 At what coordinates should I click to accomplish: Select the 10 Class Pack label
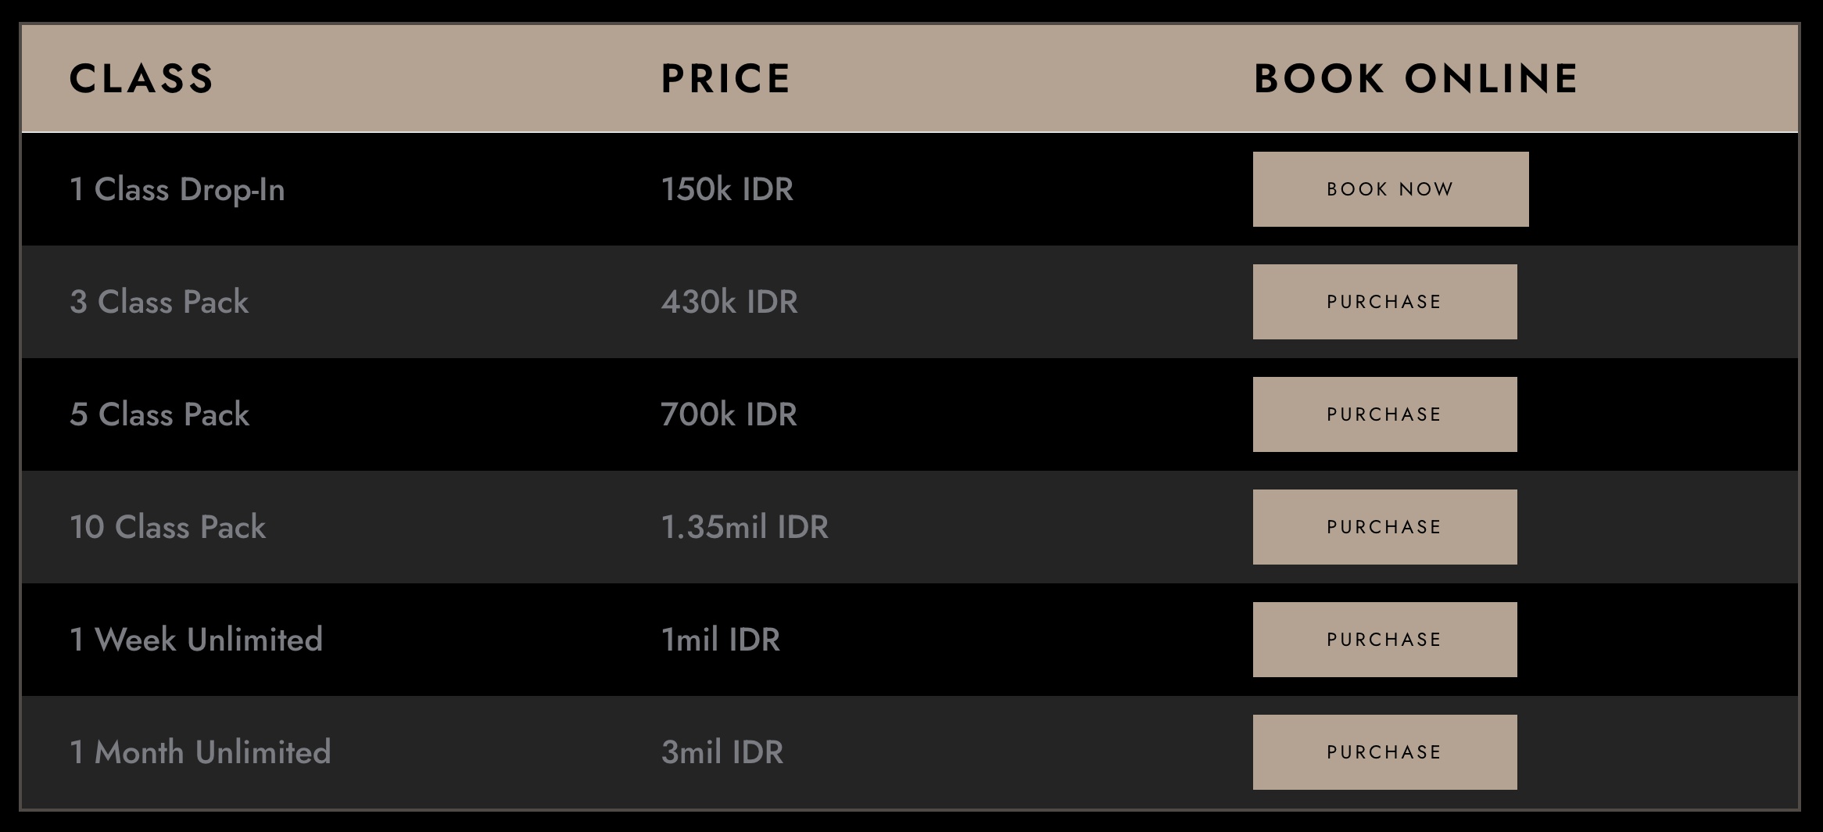click(x=168, y=527)
